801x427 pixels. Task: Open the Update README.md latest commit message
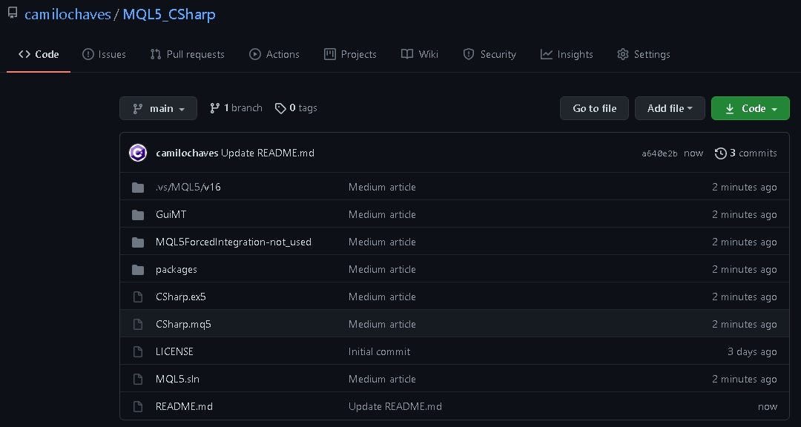click(268, 153)
